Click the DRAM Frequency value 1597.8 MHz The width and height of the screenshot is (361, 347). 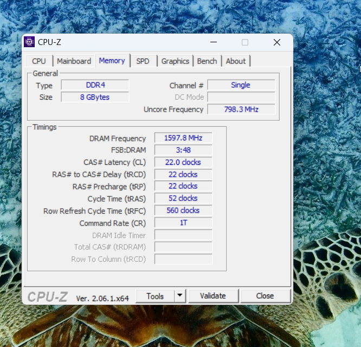183,138
